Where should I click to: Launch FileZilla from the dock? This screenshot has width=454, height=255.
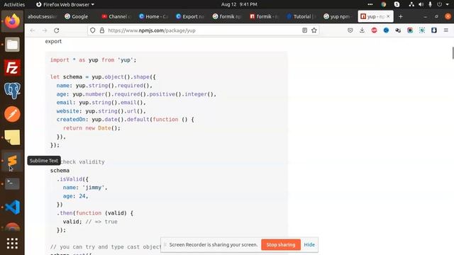pos(12,68)
